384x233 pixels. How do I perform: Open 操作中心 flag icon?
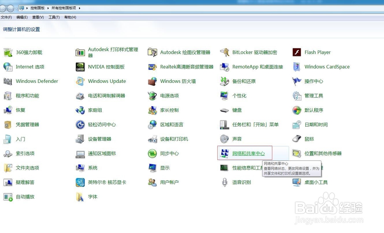coord(296,81)
